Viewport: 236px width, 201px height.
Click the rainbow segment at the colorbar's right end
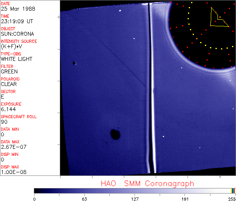[x=233, y=190]
